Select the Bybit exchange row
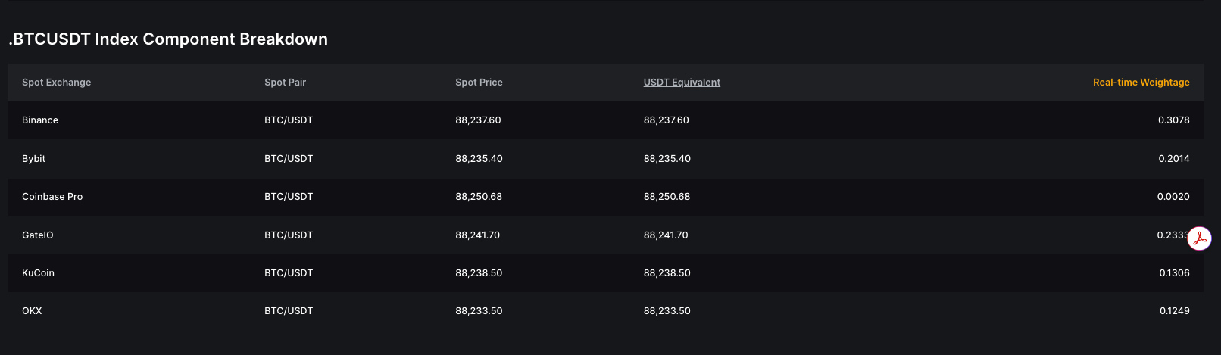 tap(34, 159)
